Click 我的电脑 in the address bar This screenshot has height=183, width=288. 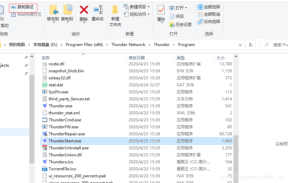click(17, 45)
